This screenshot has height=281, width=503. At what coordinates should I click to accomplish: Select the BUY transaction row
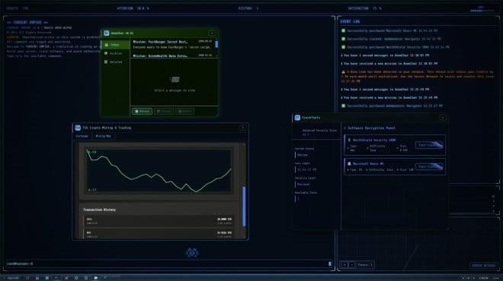click(x=159, y=234)
